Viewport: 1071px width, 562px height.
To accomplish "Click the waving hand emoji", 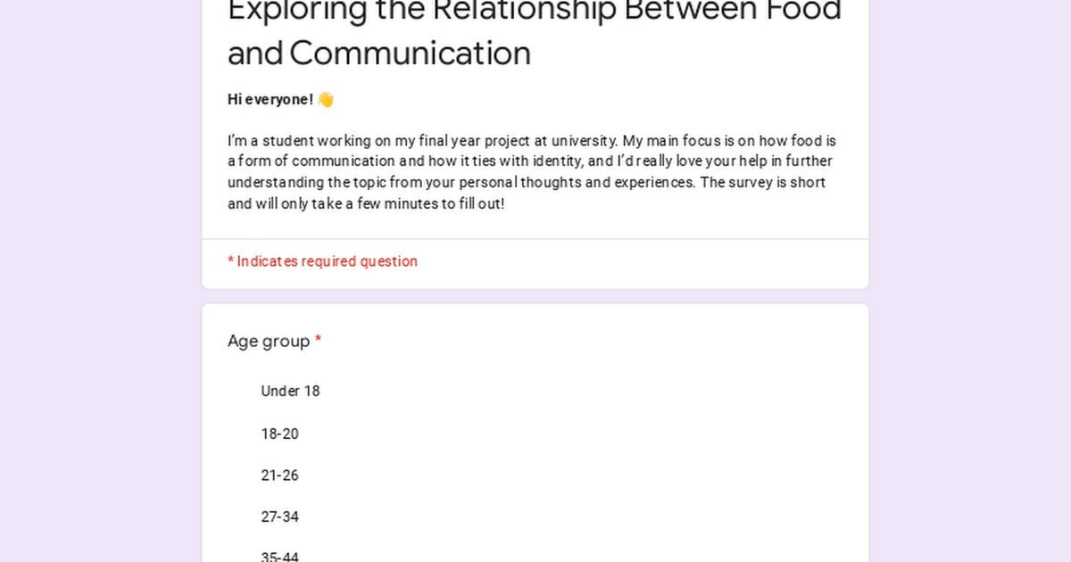I will 326,100.
